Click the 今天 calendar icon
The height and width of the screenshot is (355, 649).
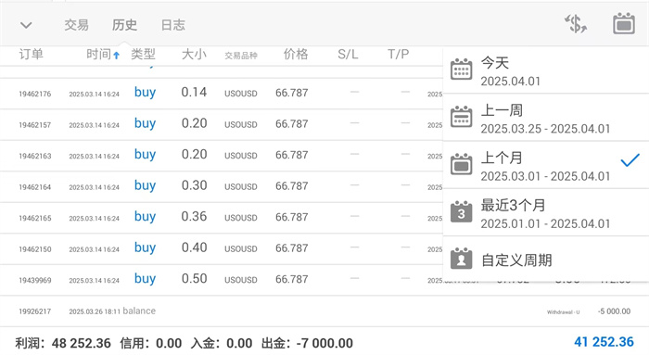point(461,70)
